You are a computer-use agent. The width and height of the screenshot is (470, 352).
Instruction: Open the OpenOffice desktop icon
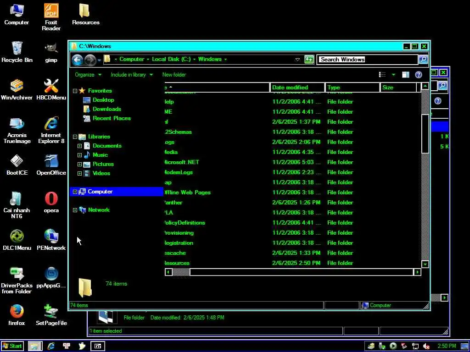(51, 165)
